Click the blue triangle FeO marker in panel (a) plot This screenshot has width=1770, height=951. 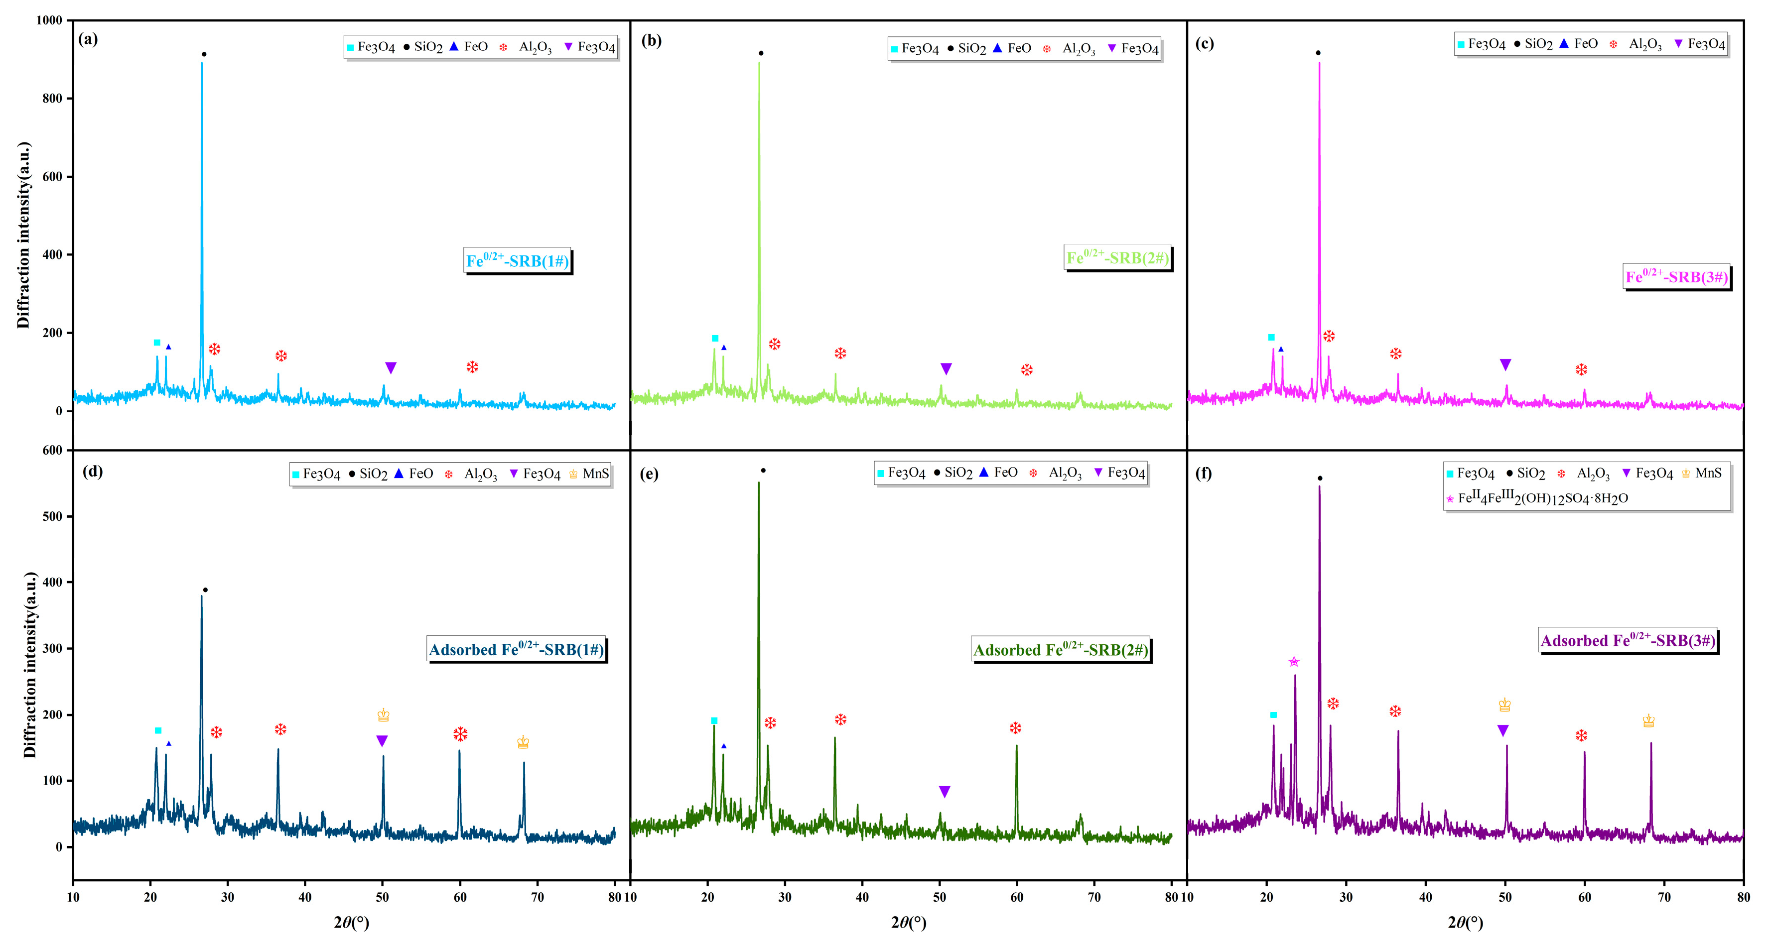(x=168, y=348)
